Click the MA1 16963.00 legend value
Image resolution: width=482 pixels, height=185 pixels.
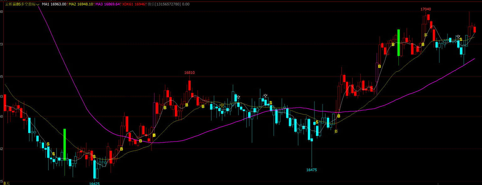(54, 4)
